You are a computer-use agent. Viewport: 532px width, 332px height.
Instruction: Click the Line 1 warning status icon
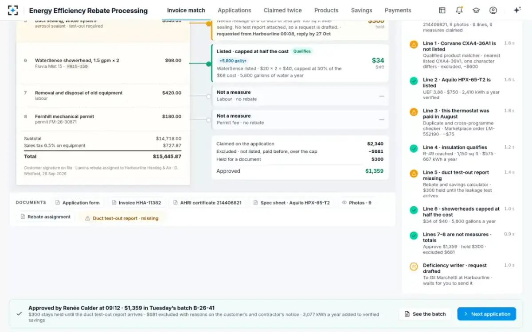pos(414,44)
